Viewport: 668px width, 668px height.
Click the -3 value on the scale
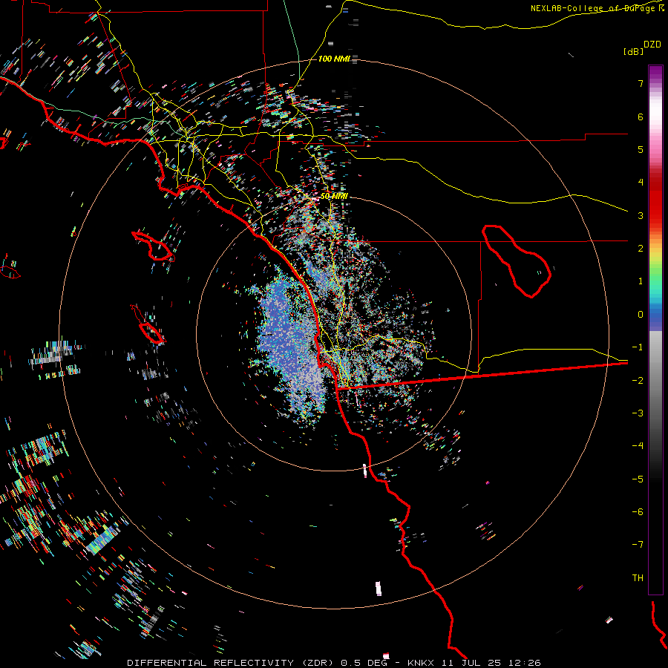pyautogui.click(x=638, y=413)
